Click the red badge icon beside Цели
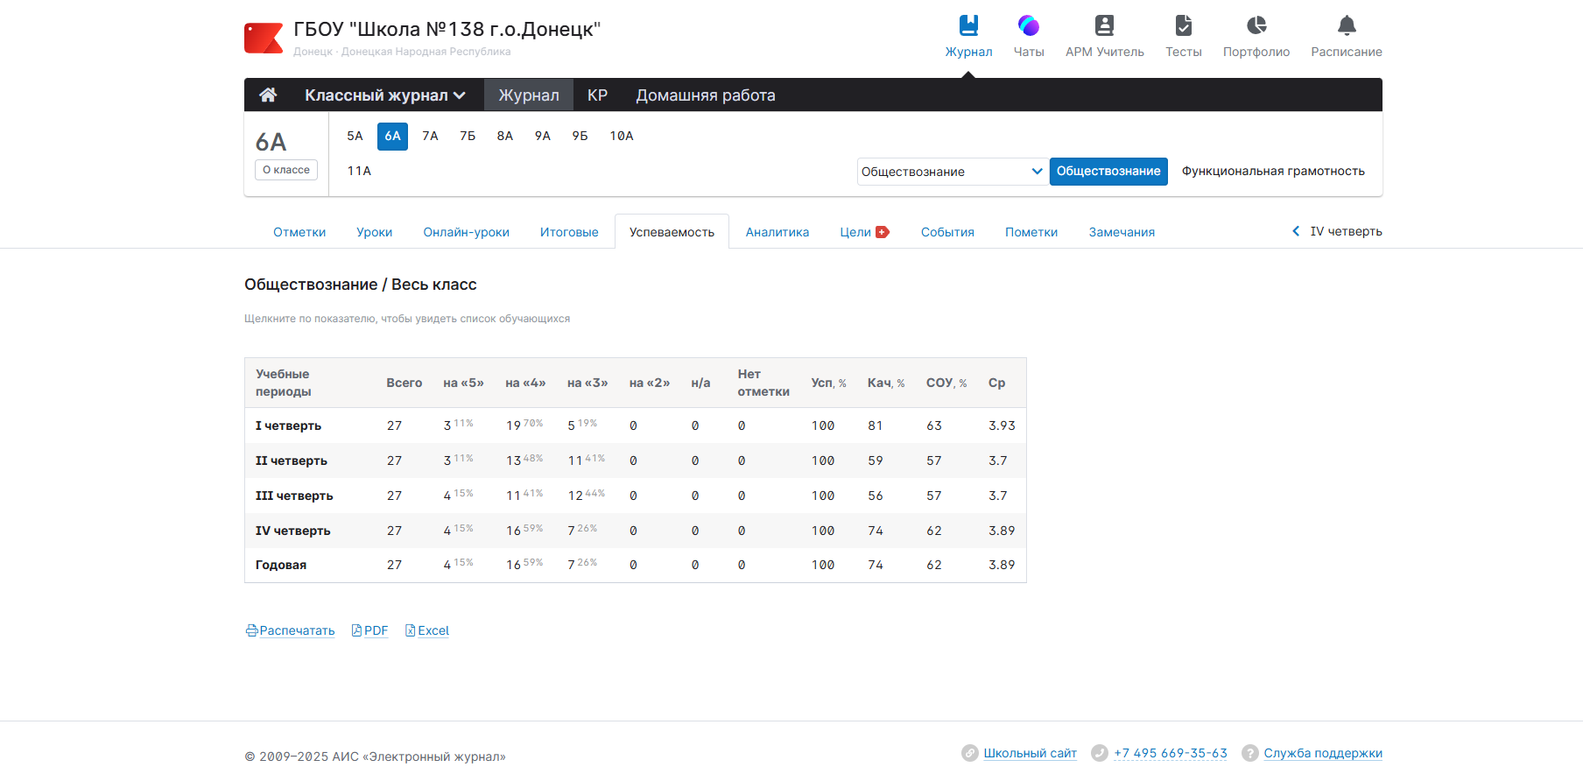Screen dimensions: 1583x781 coord(883,232)
